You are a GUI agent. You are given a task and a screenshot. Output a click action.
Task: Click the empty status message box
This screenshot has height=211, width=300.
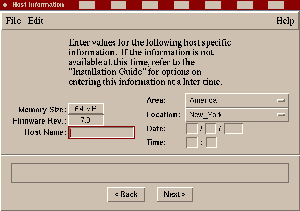tap(150, 173)
